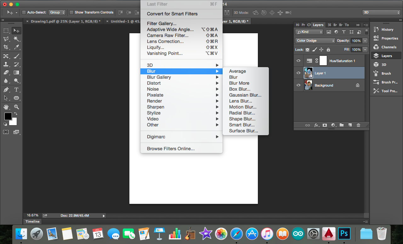Click the background white color swatch

14,122
